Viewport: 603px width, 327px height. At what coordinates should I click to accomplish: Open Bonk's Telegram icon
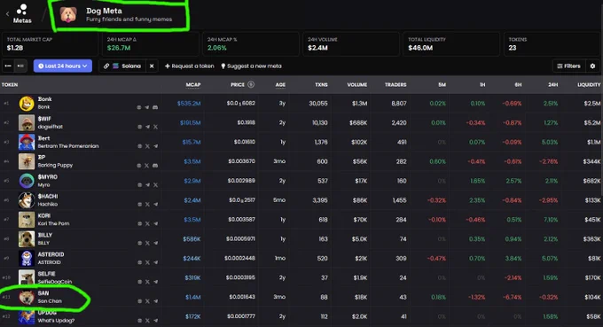click(147, 107)
